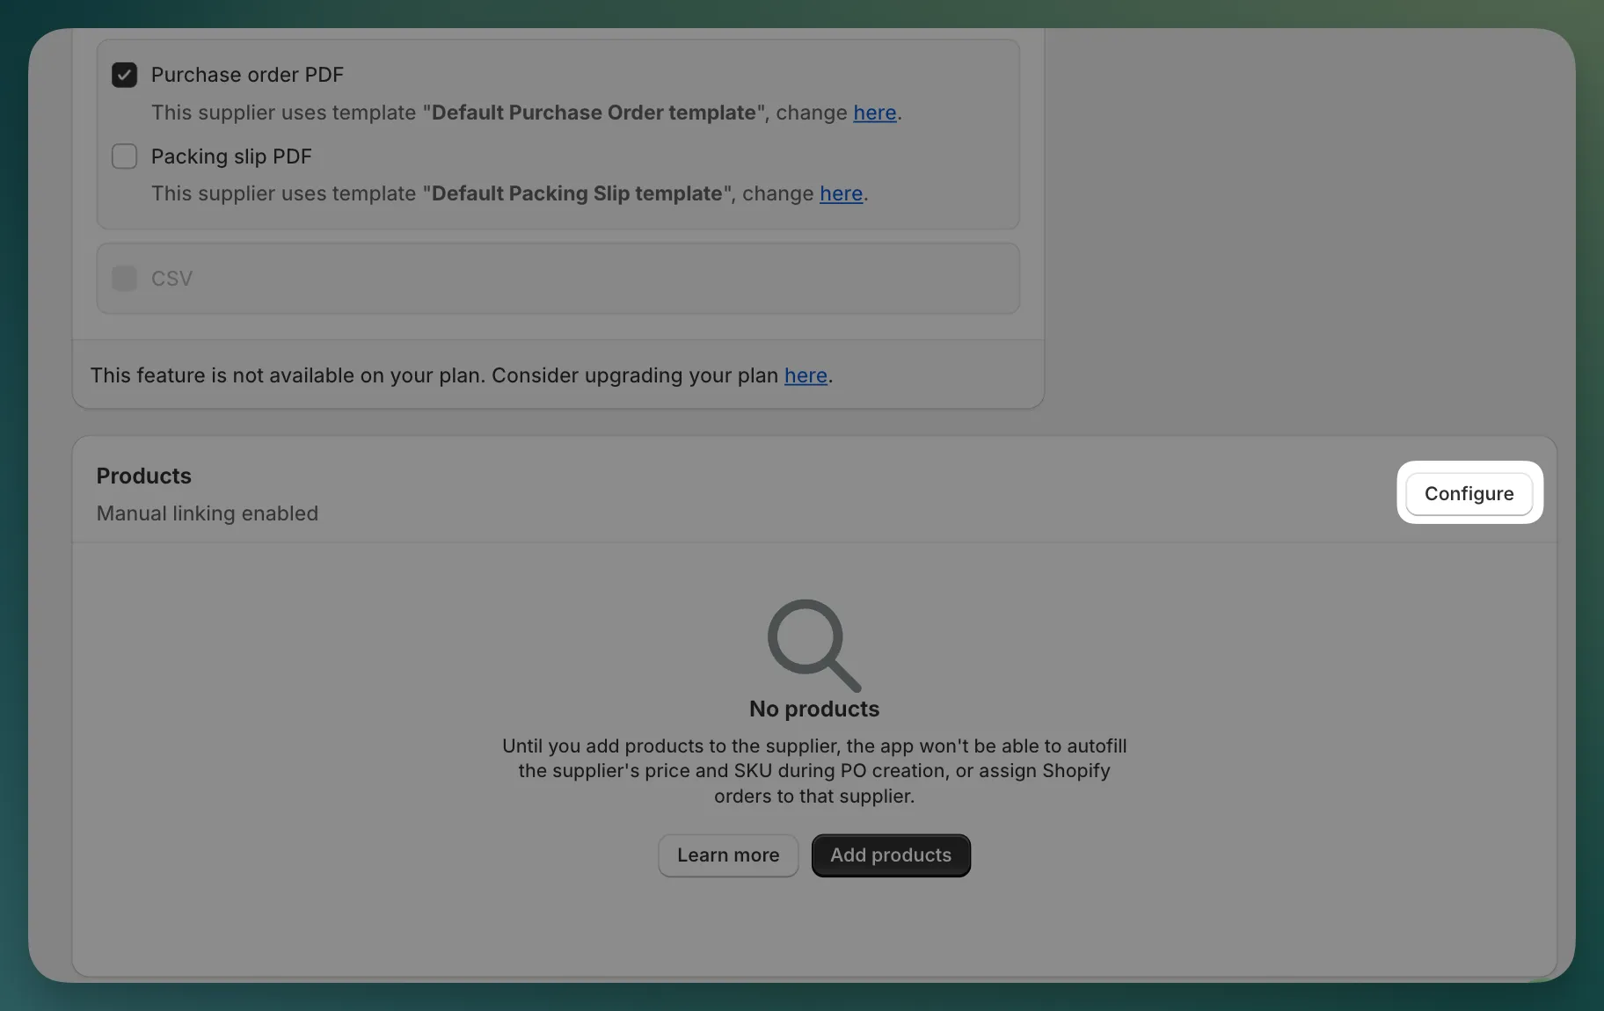Open "here" link to change Packing Slip template
Image resolution: width=1604 pixels, height=1011 pixels.
pyautogui.click(x=841, y=193)
